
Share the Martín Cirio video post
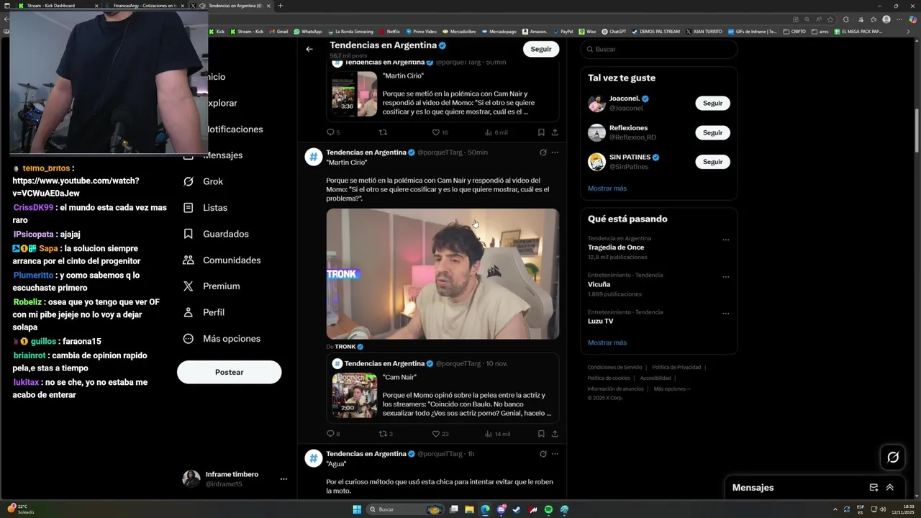[x=555, y=434]
